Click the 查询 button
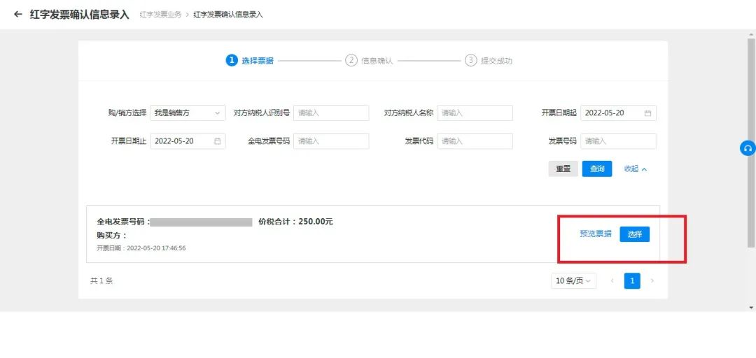The height and width of the screenshot is (358, 756). (x=597, y=169)
